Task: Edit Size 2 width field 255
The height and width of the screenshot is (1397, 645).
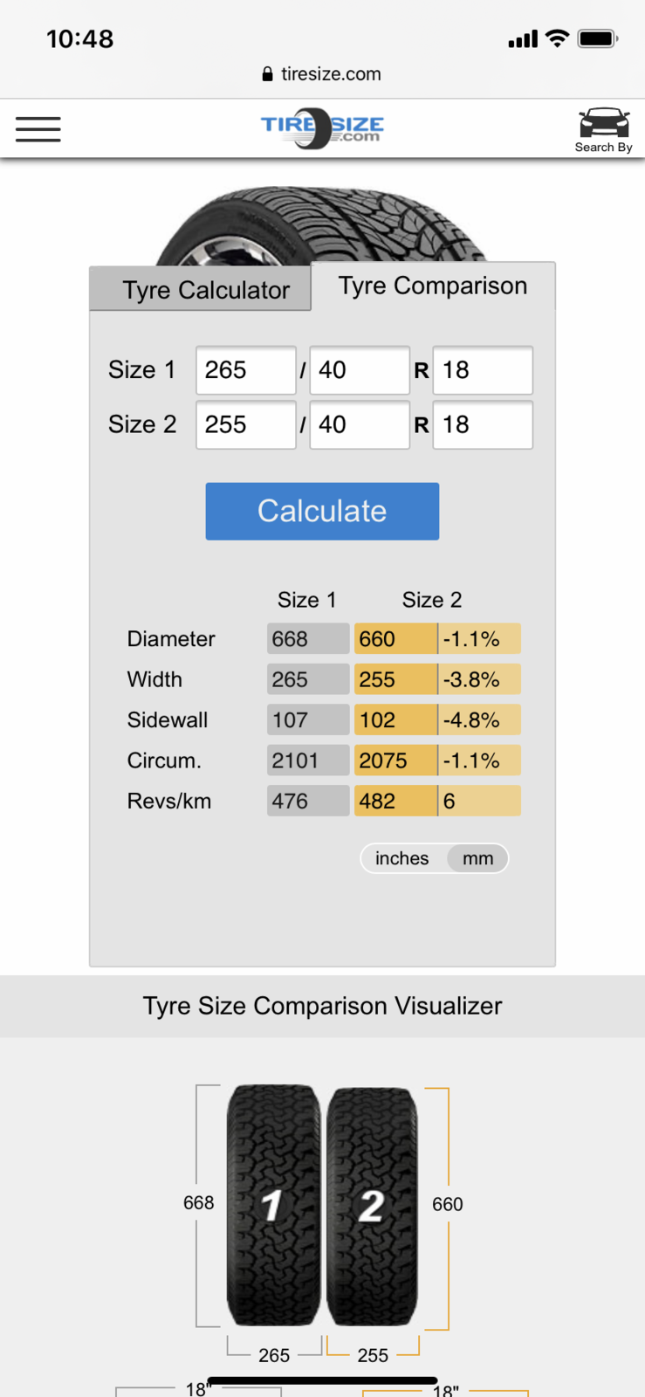Action: tap(245, 424)
